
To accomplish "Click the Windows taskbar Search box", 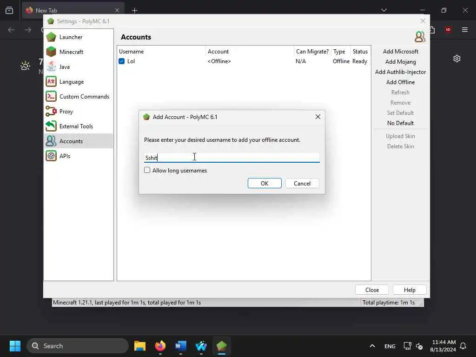I will pyautogui.click(x=78, y=346).
